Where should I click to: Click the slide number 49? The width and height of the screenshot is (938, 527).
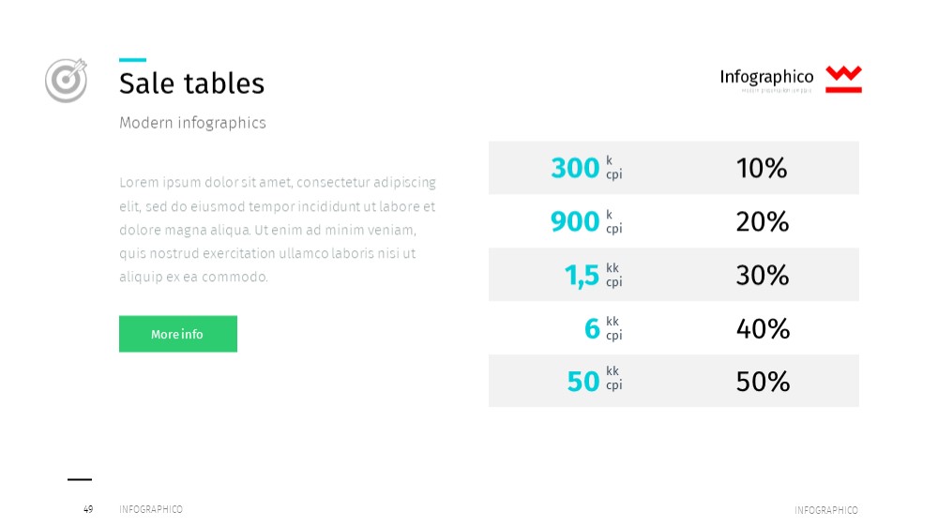pyautogui.click(x=88, y=509)
